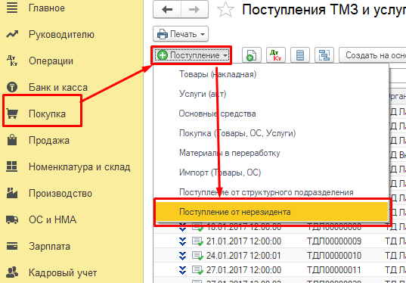This screenshot has width=406, height=283.
Task: Click the people icon beside Кадровый учет
Action: (x=12, y=272)
